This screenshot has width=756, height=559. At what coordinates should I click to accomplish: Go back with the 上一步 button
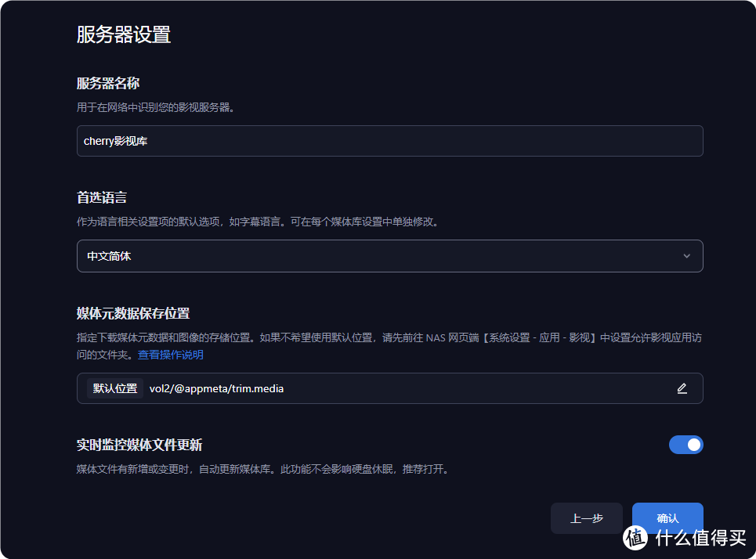586,518
